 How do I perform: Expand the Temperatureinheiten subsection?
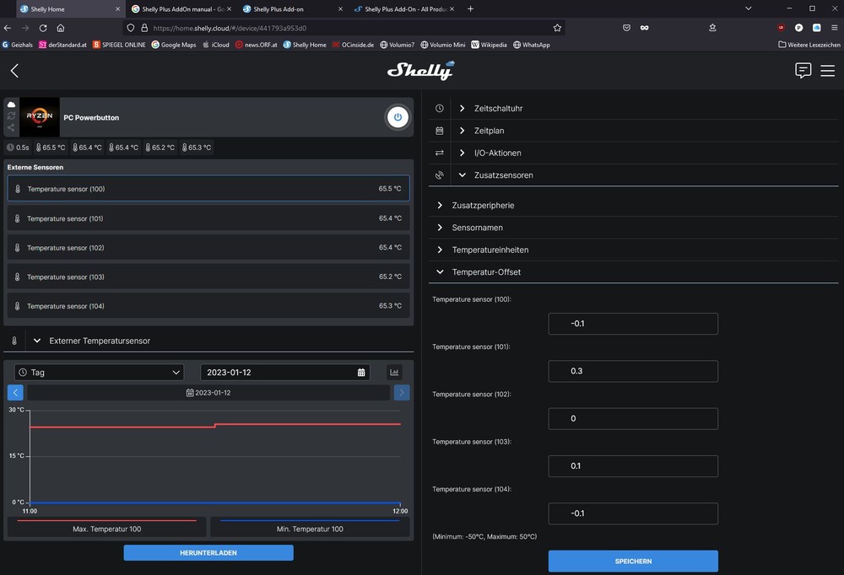(440, 250)
